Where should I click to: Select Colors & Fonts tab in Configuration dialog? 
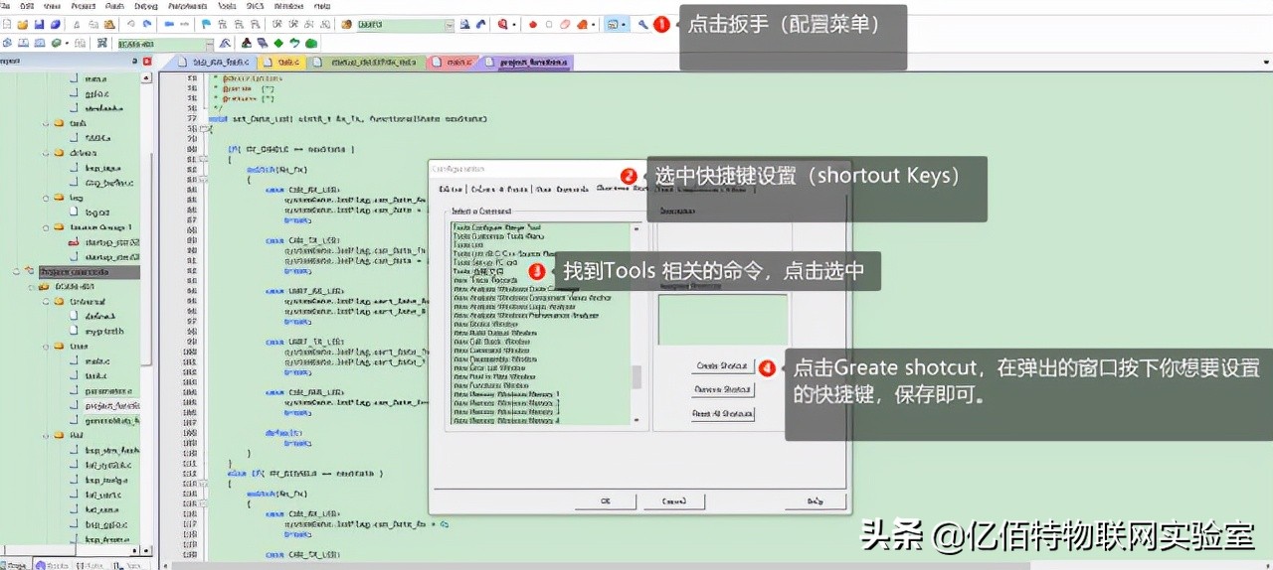(x=499, y=188)
